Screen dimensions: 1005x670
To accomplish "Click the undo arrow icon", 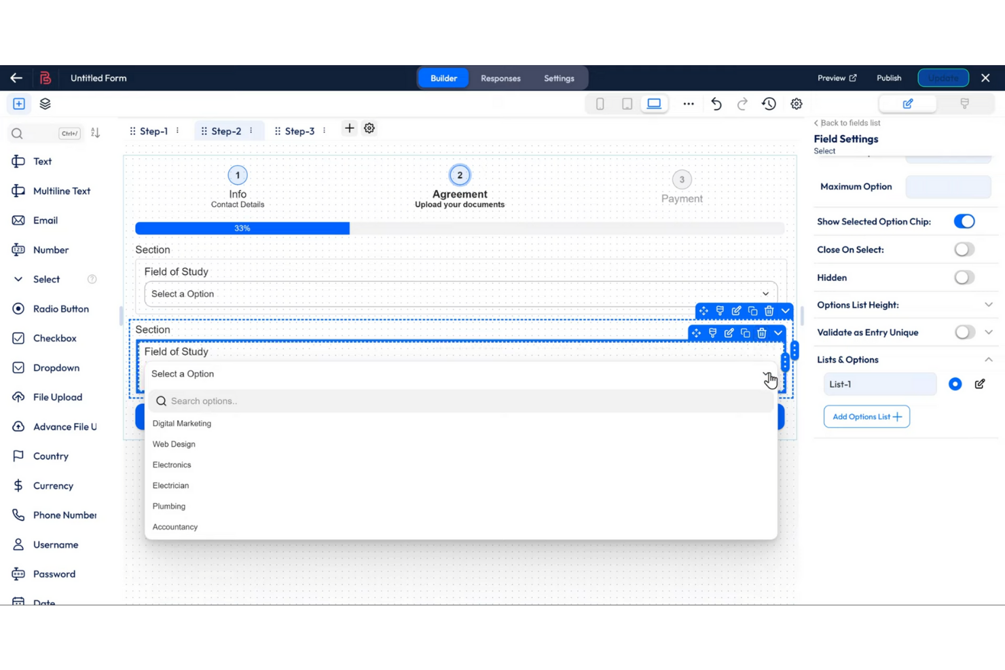I will tap(716, 104).
